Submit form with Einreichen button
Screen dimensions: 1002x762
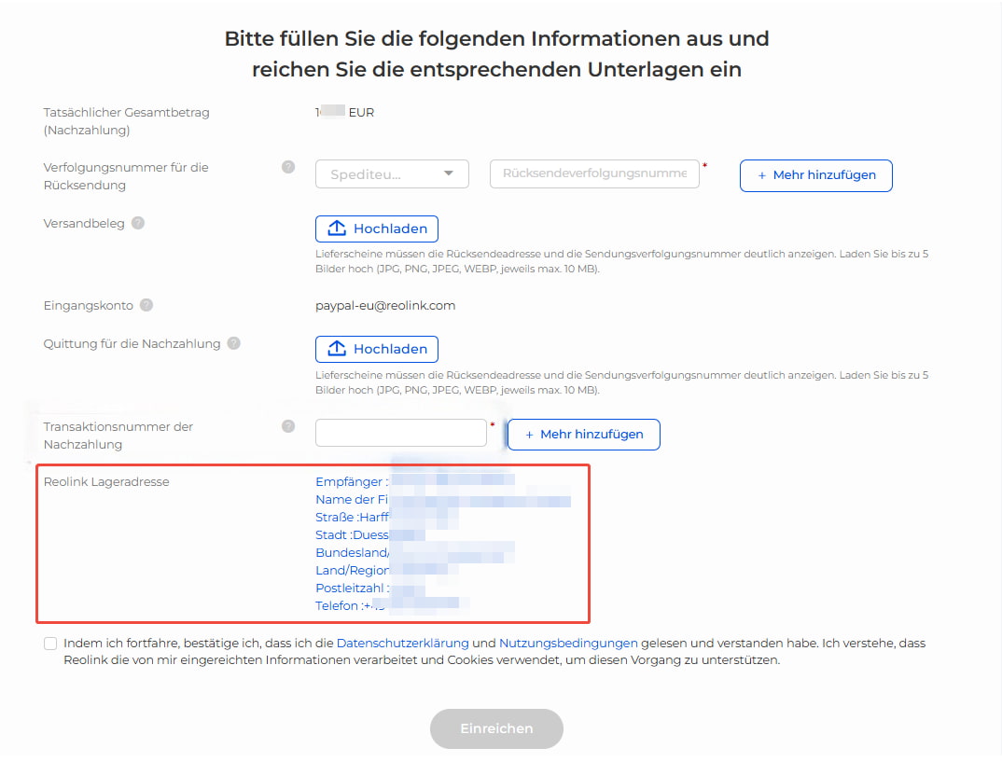pyautogui.click(x=496, y=728)
